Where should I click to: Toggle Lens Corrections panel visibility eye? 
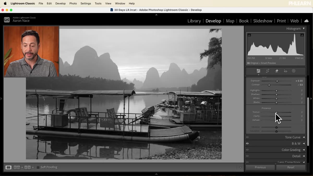(247, 162)
